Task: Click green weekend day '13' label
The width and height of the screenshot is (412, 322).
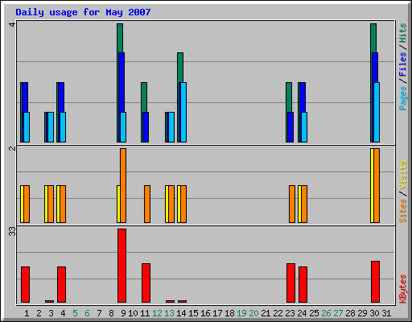Action: [169, 313]
